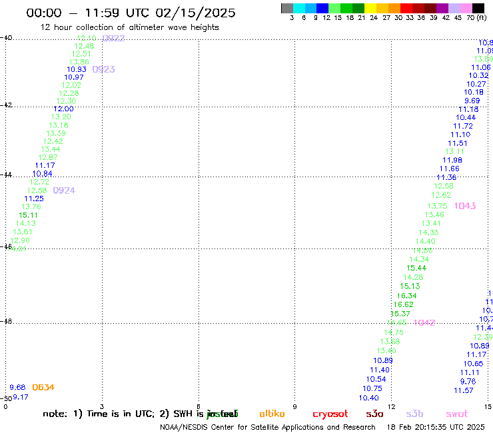Click the 10.54 wave height value
Screen dimensions: 493x433
click(x=376, y=379)
